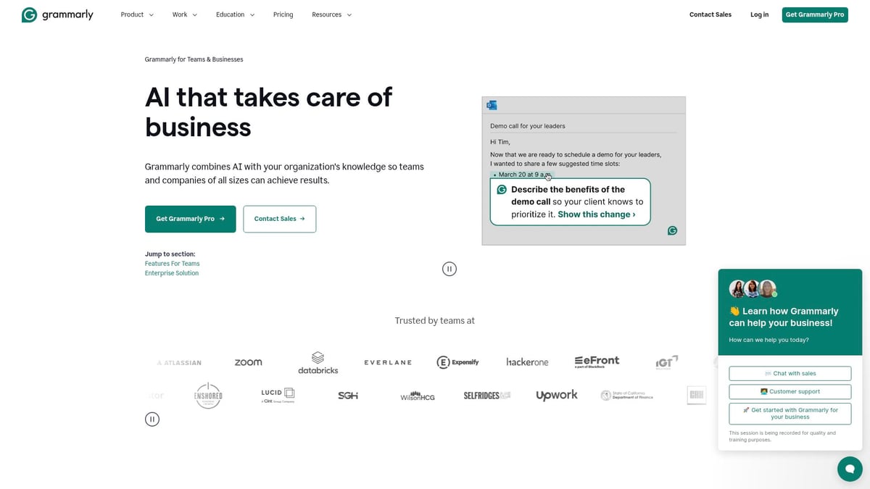Click the email app icon atop the demo card

[492, 105]
